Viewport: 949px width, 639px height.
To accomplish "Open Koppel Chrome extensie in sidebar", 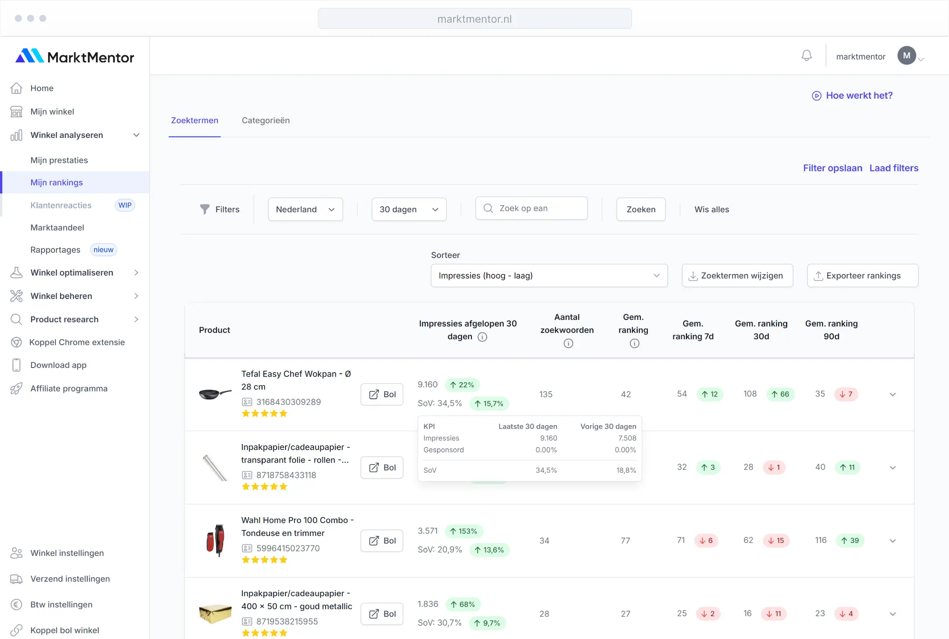I will (77, 342).
